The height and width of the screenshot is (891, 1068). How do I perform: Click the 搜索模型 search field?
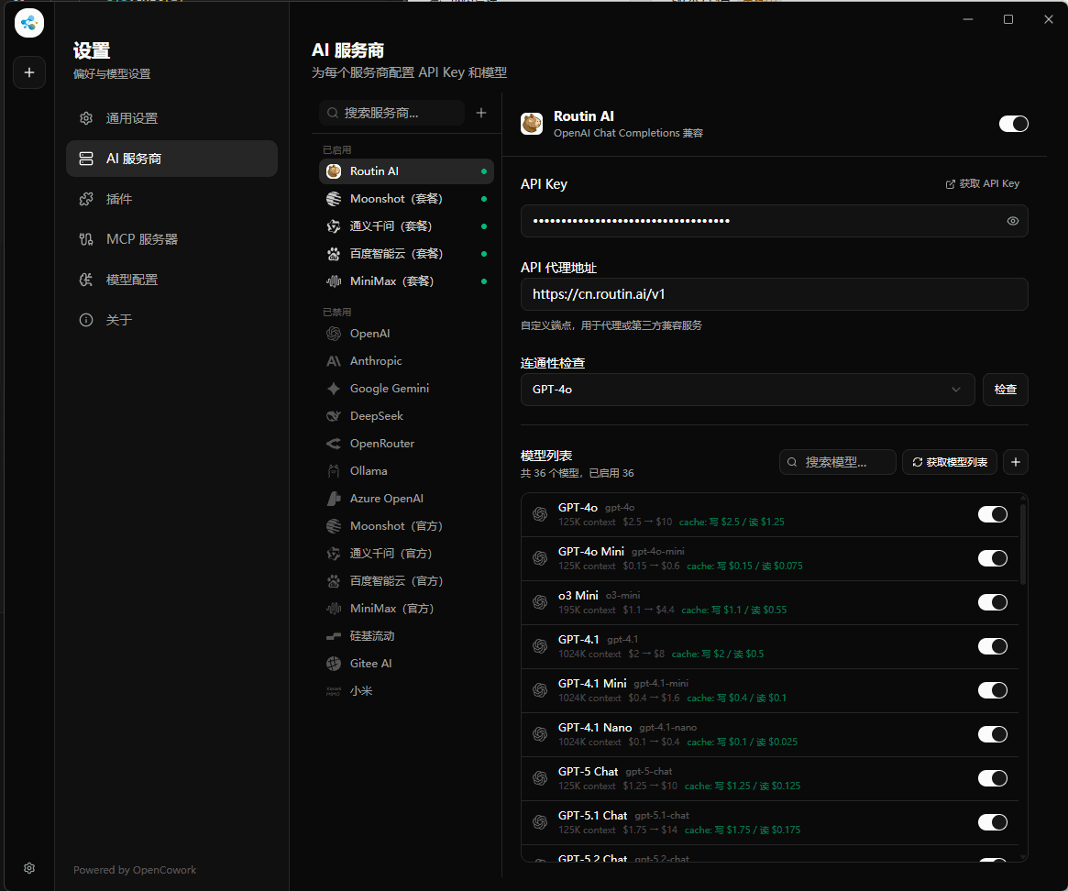pos(838,463)
